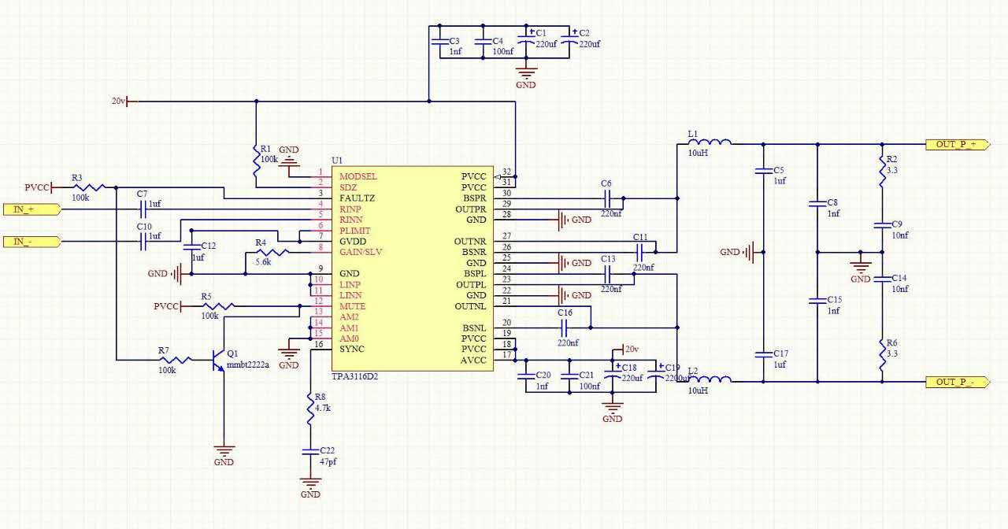
Task: Select the C15 1nf capacitor symbol
Action: (817, 301)
